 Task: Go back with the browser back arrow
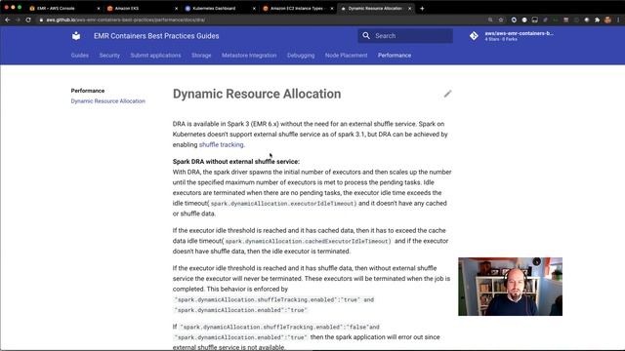tap(7, 19)
